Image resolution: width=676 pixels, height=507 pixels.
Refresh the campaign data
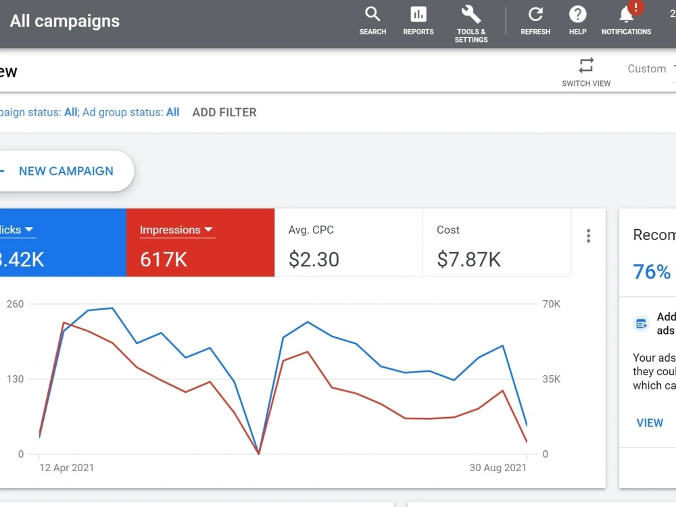(535, 21)
